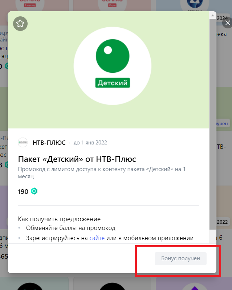
Task: Click the Детский package logo image
Action: [x=113, y=66]
